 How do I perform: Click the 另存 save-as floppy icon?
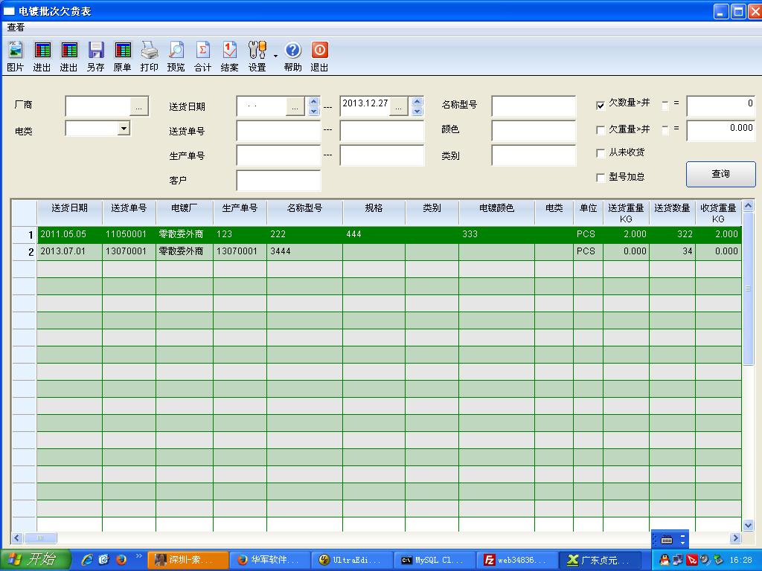pyautogui.click(x=95, y=57)
